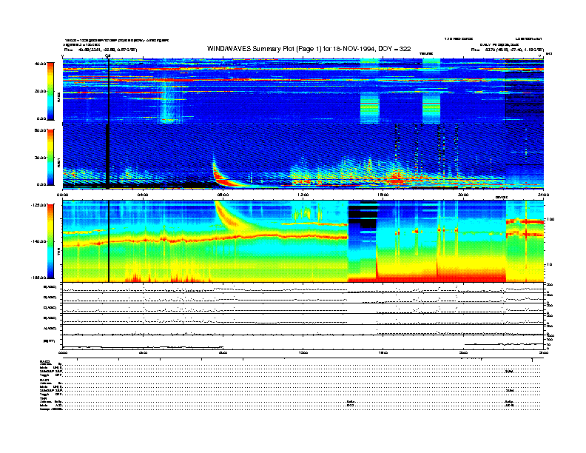
Task: Click the 00:00 time label below RAD1 spectrogram
Action: pos(62,195)
